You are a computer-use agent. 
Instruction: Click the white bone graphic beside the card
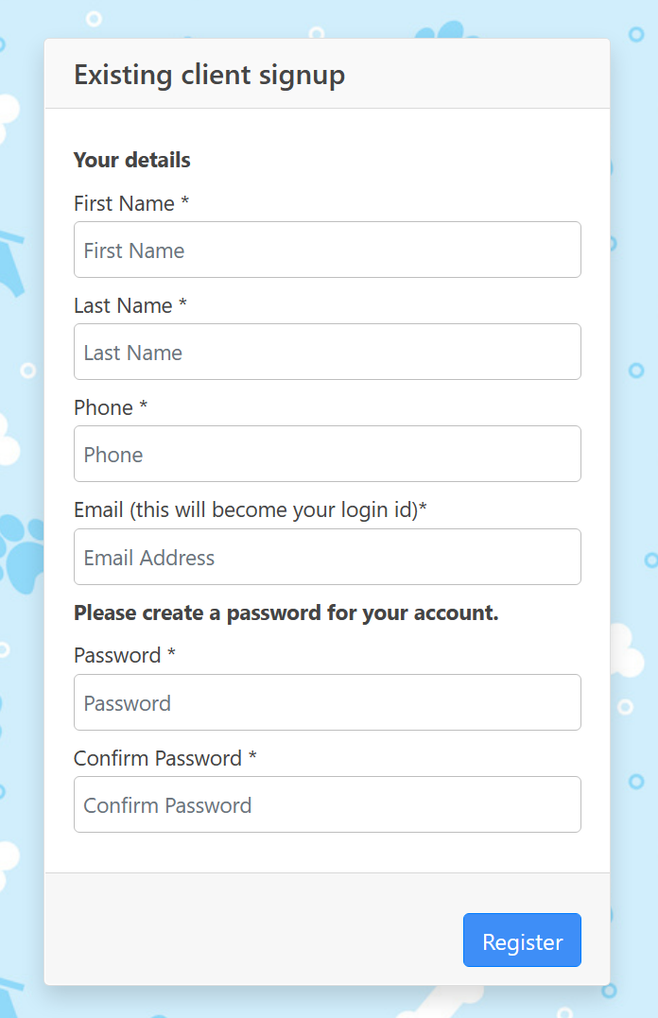click(626, 650)
